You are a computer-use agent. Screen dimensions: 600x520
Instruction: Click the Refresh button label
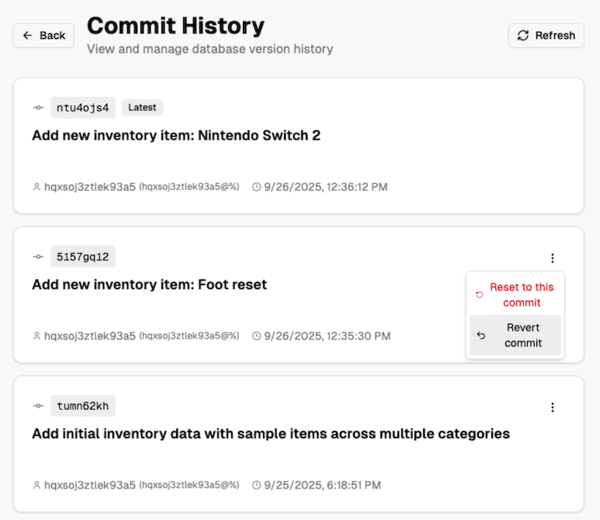click(x=555, y=36)
